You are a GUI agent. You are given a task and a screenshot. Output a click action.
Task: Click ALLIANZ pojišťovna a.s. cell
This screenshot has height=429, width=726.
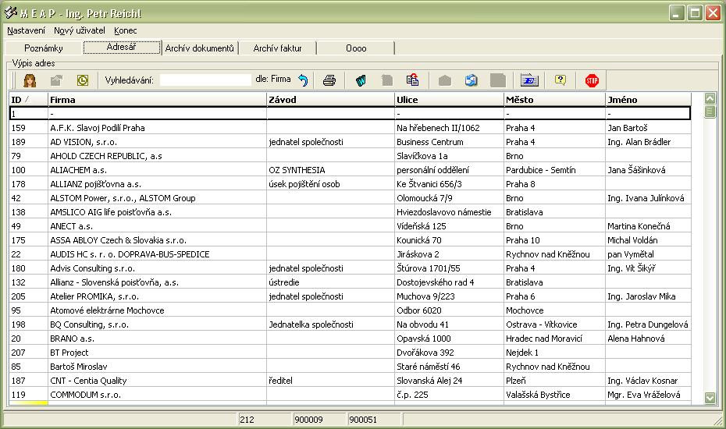[x=158, y=184]
